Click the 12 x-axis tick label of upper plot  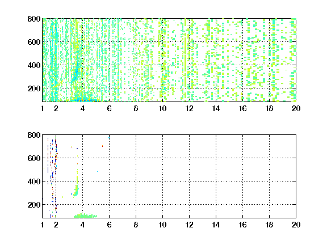point(189,108)
